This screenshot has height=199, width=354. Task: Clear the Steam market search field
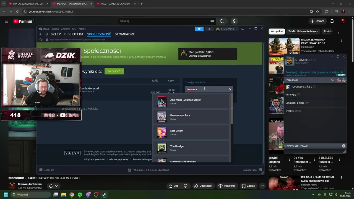point(230,89)
